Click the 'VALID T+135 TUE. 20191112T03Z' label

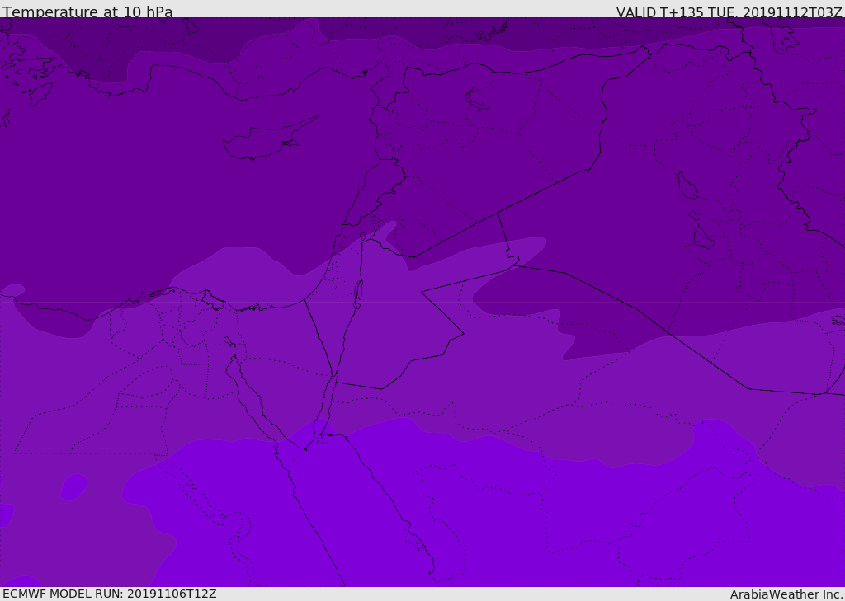[x=729, y=12]
